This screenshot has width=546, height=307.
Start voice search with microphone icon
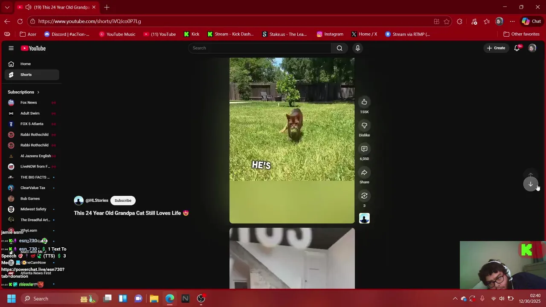[x=357, y=48]
